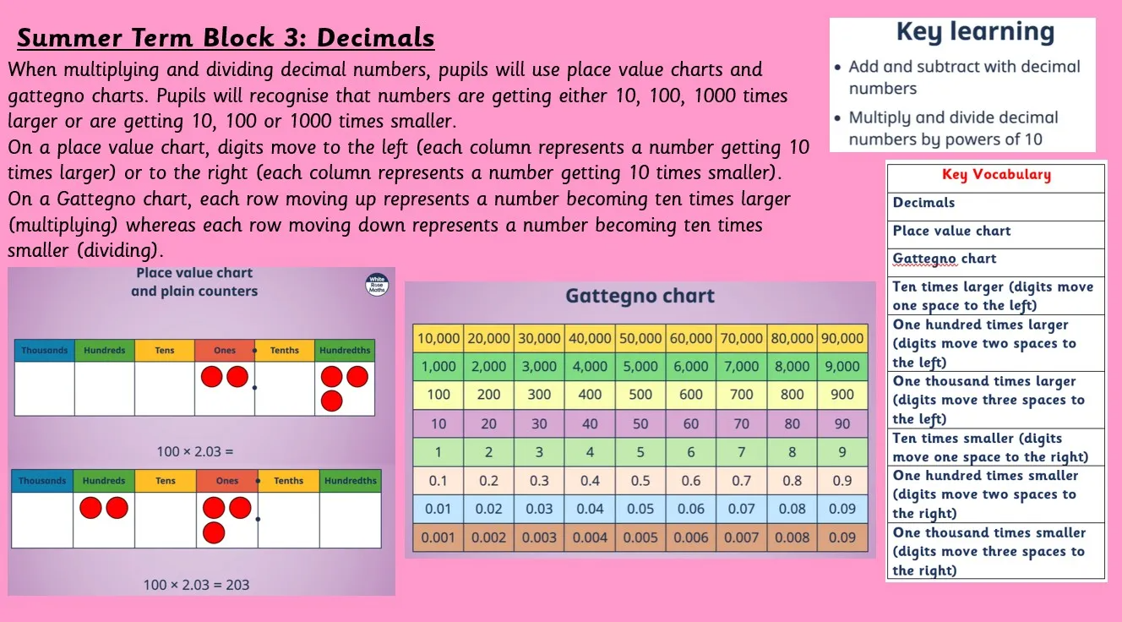Pick the yellow 90,000 cell

[x=841, y=338]
